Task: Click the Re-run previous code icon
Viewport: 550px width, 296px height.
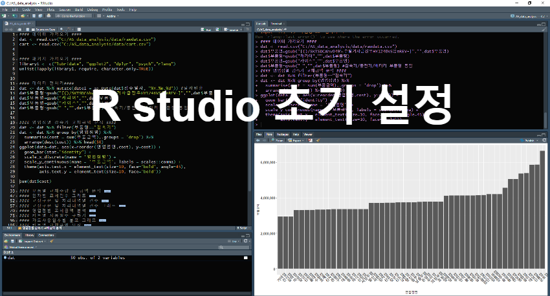Action: pyautogui.click(x=217, y=30)
